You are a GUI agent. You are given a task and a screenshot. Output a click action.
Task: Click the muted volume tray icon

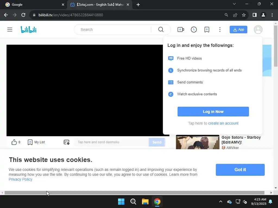click(x=245, y=201)
